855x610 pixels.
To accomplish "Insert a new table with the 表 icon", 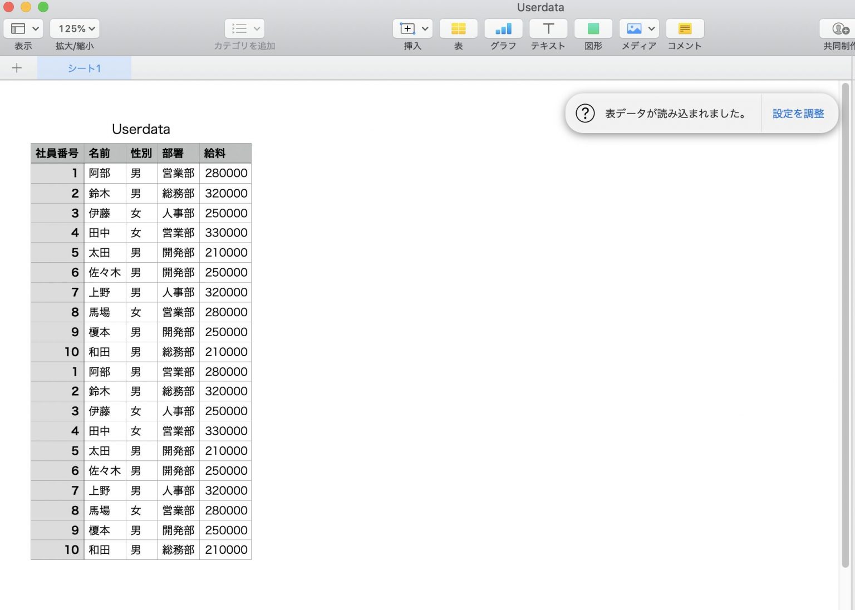I will click(458, 28).
